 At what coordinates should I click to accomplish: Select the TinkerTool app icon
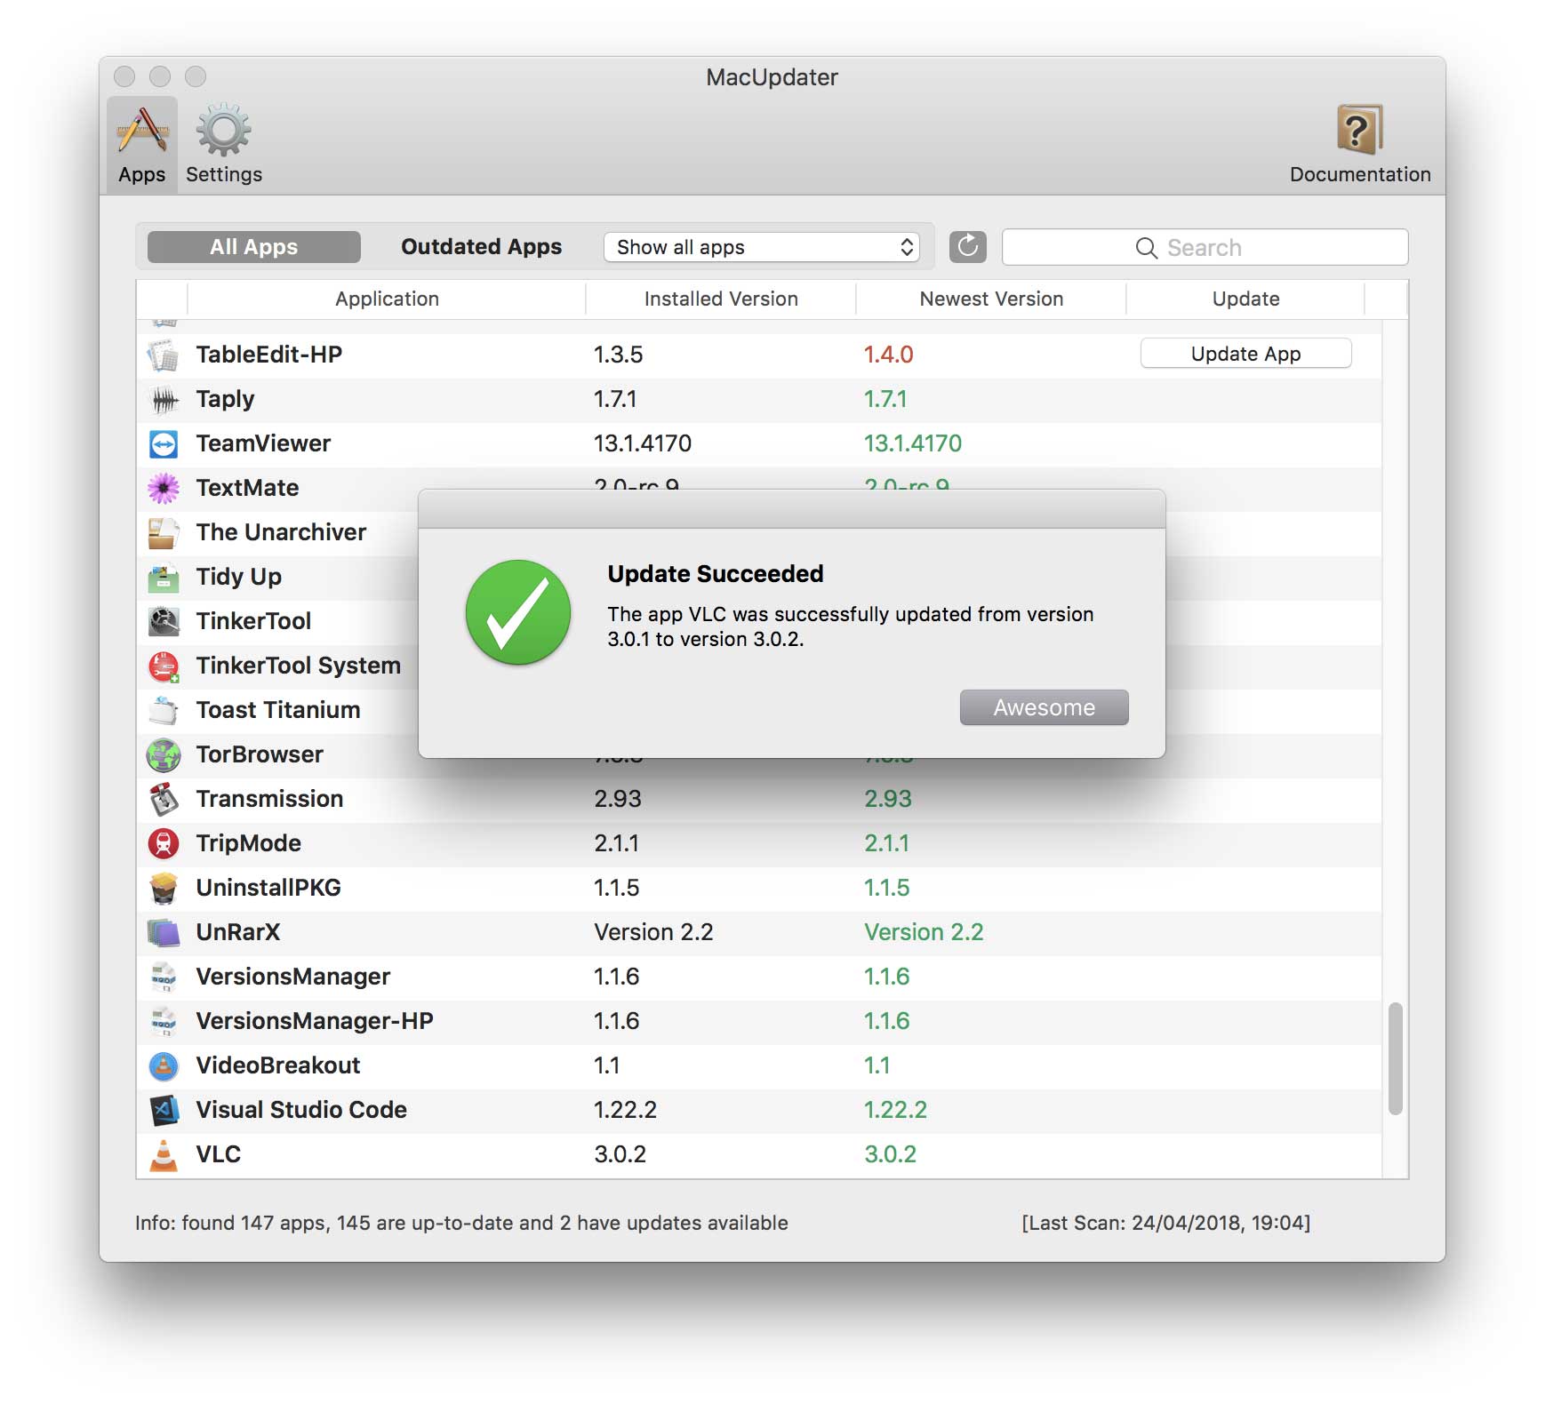pos(164,621)
